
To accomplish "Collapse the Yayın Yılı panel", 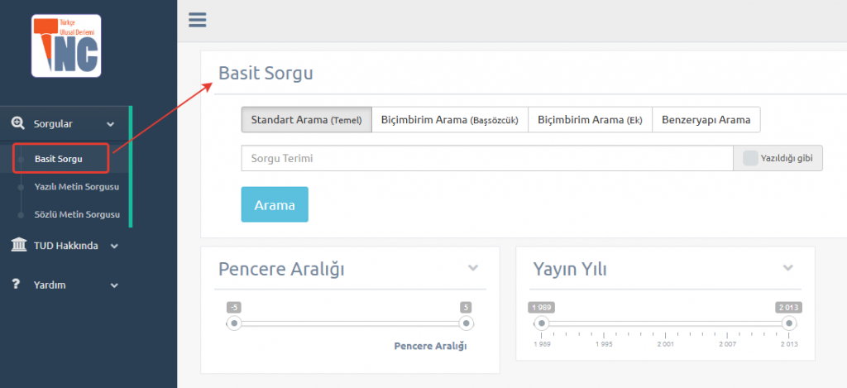I will 788,268.
